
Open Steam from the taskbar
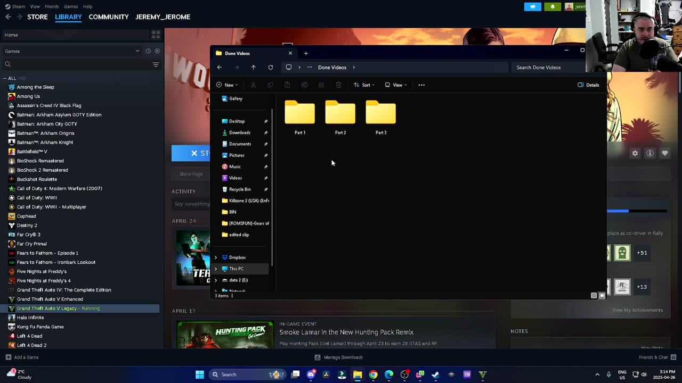435,374
